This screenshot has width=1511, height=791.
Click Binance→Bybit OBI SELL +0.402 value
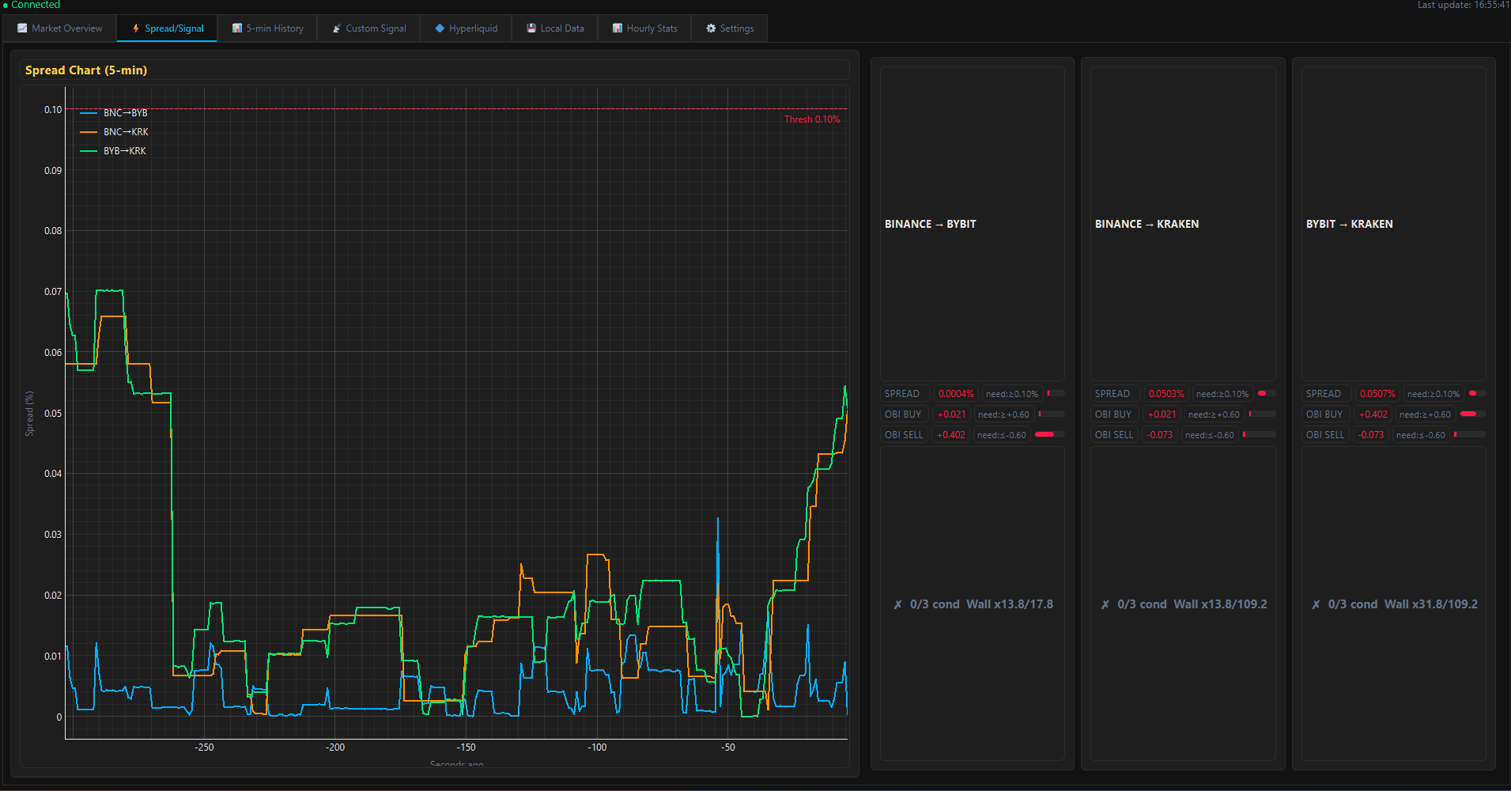click(x=950, y=435)
